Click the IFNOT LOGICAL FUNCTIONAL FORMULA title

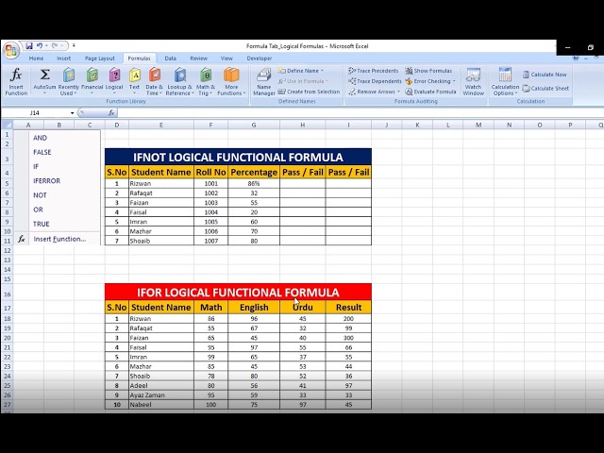(238, 158)
